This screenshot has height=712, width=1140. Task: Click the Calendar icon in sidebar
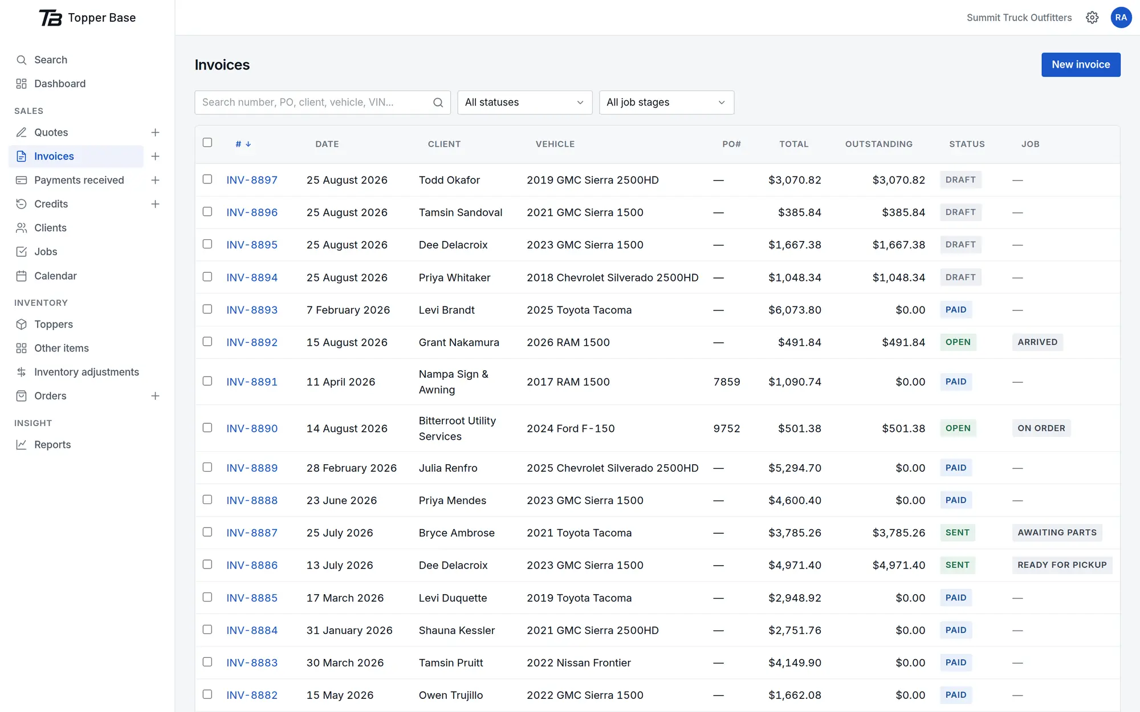(22, 276)
